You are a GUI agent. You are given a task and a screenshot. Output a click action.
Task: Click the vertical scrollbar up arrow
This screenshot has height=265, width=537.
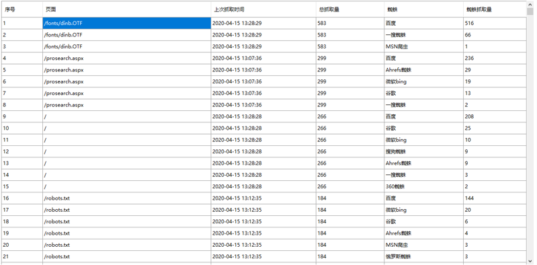tap(530, 4)
